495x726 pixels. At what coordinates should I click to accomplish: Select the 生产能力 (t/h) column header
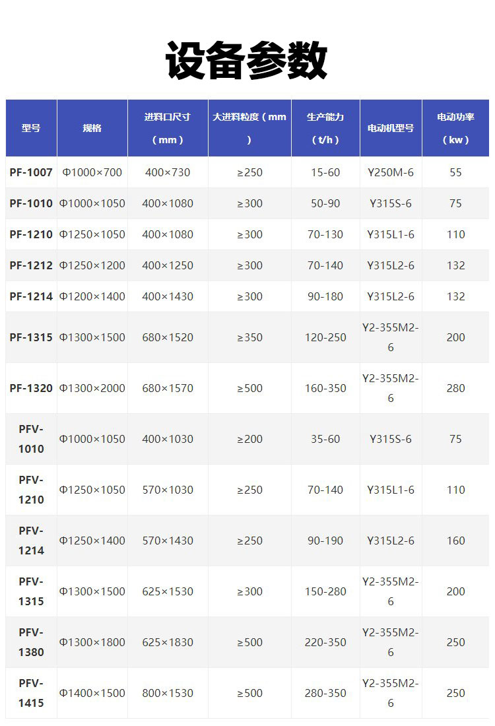(x=325, y=128)
